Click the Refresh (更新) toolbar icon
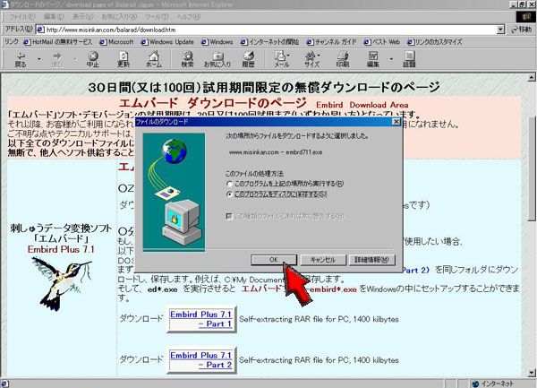The height and width of the screenshot is (388, 537). pos(124,59)
